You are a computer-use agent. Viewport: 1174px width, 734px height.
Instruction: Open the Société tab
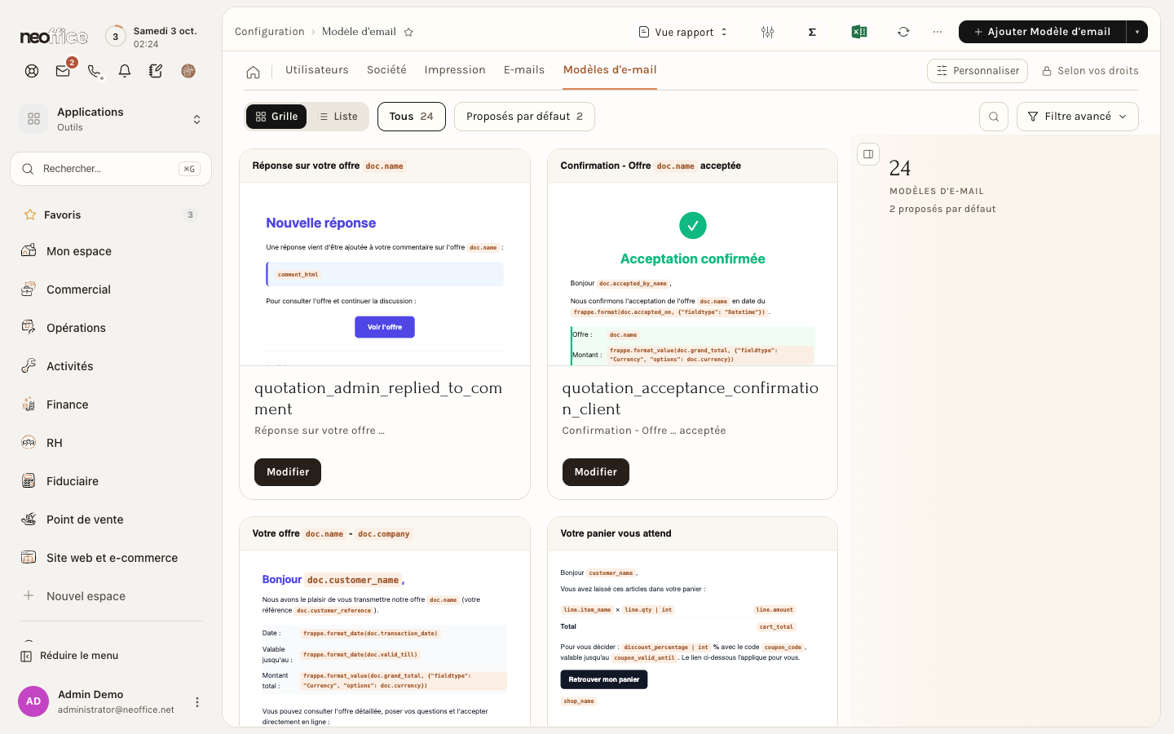click(x=386, y=70)
